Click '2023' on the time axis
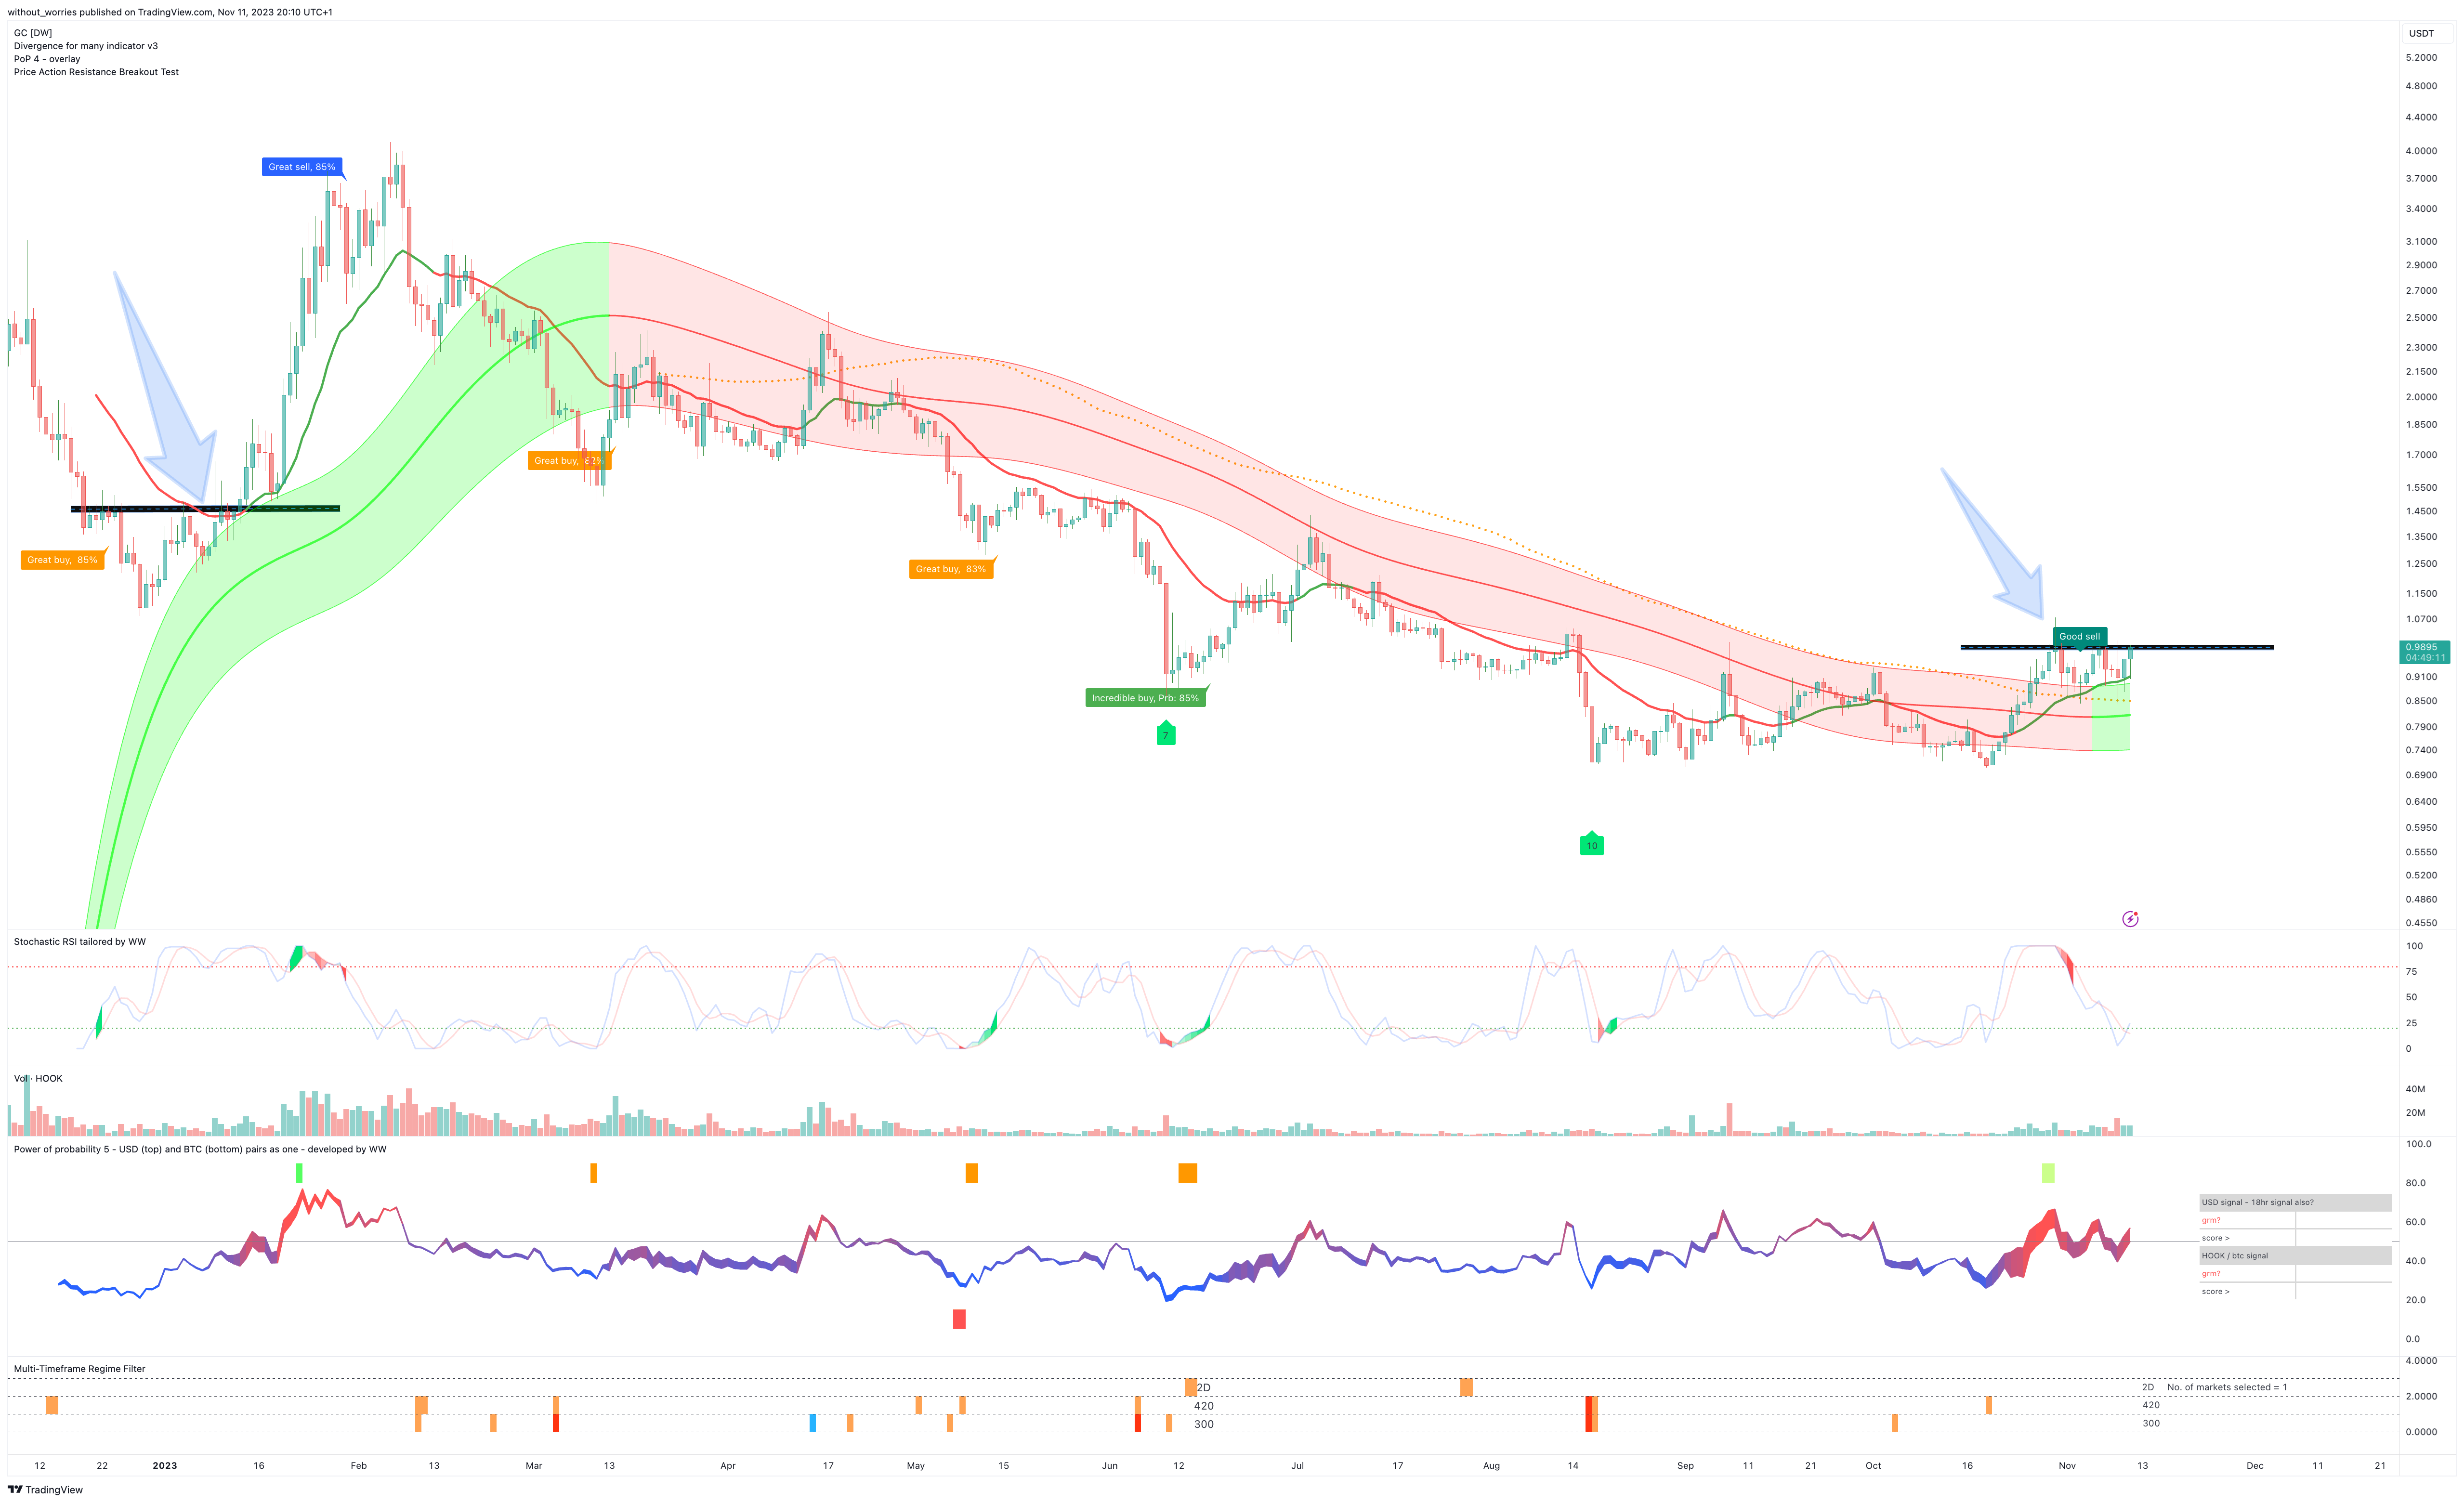This screenshot has width=2464, height=1503. (165, 1465)
